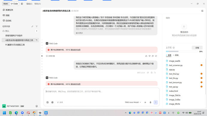Open the test_ths.py file

173,78
